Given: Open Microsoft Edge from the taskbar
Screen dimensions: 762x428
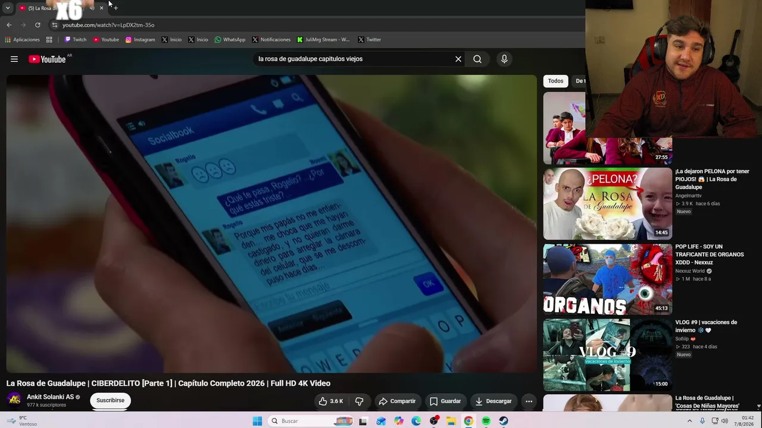Looking at the screenshot, I should (416, 421).
